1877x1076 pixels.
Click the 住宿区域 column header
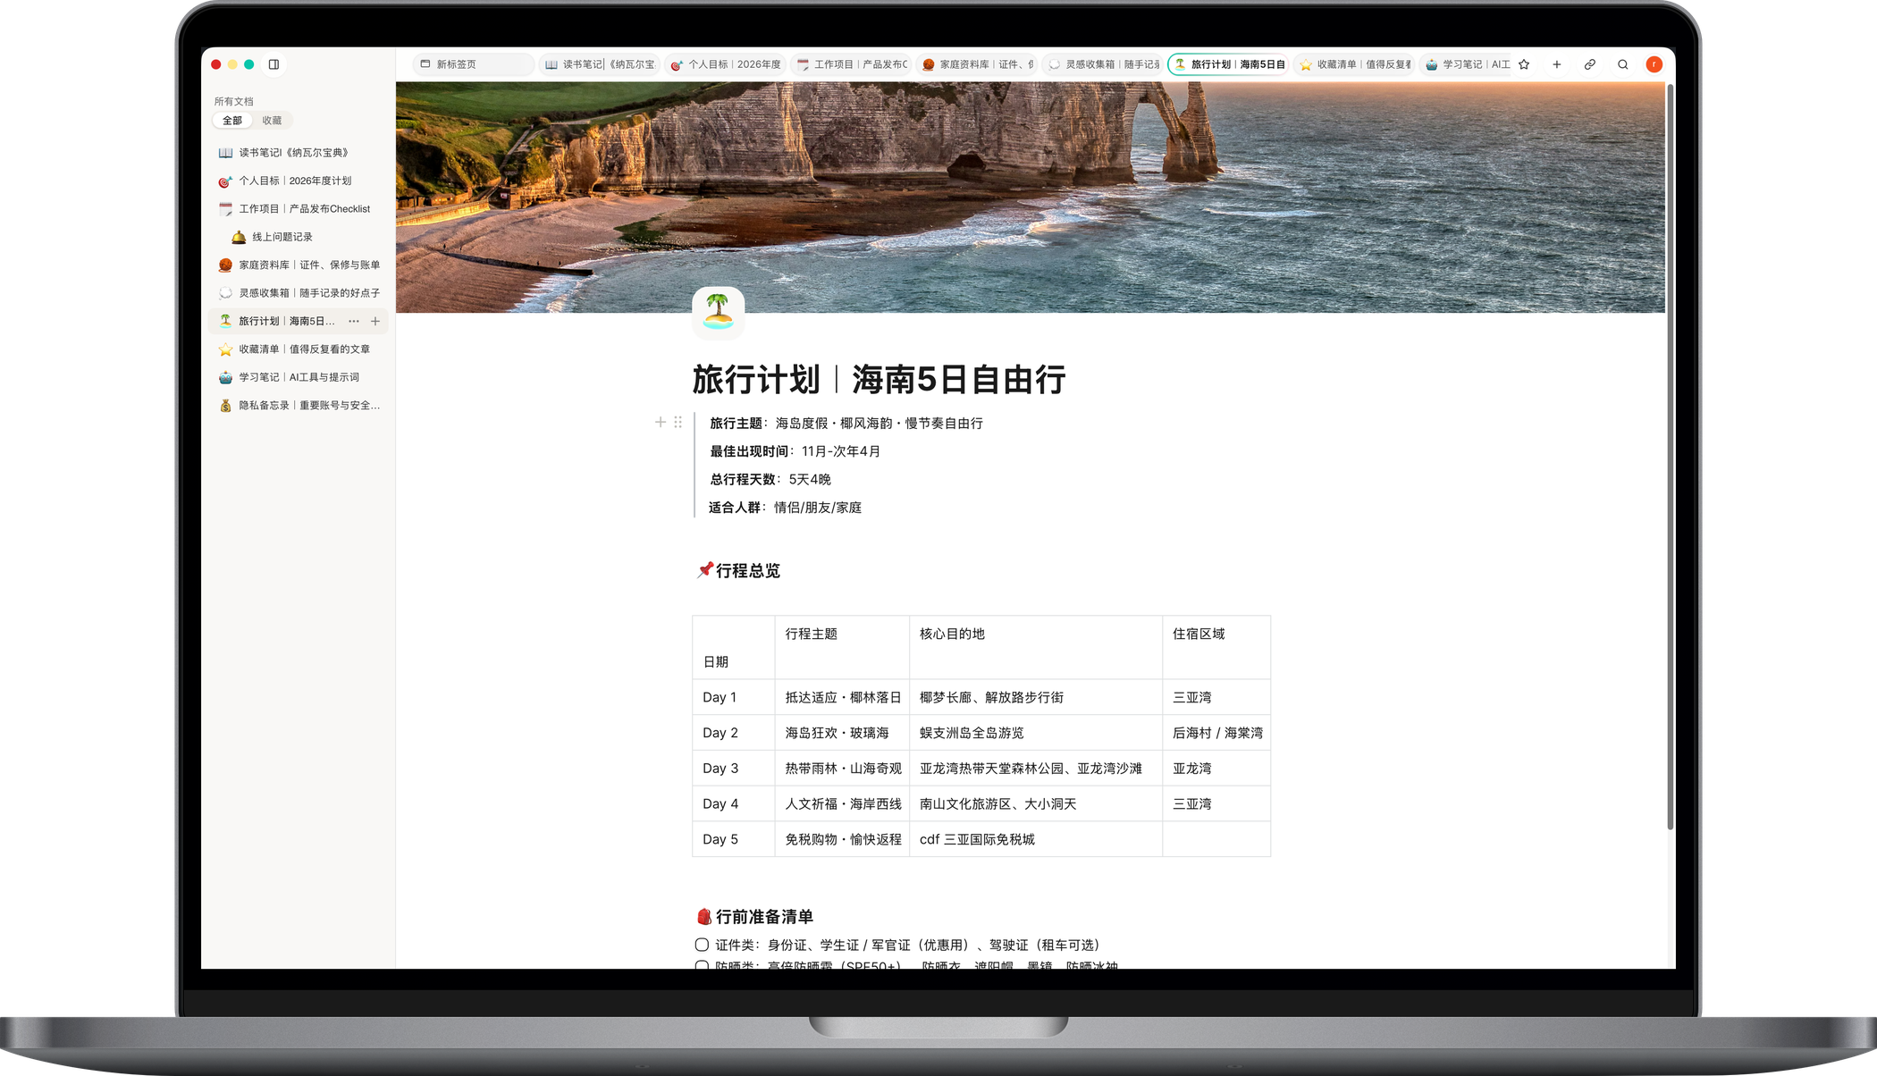click(x=1216, y=647)
